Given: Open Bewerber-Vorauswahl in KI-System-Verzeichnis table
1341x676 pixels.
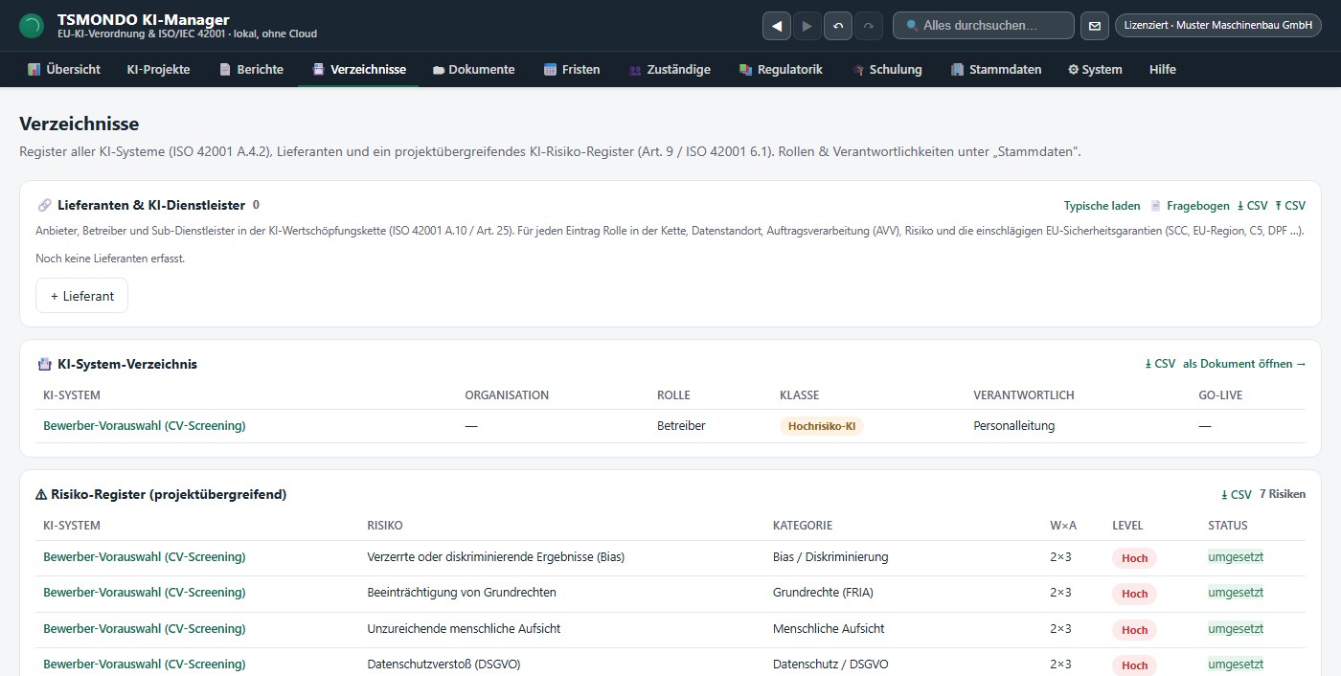Looking at the screenshot, I should [x=145, y=426].
